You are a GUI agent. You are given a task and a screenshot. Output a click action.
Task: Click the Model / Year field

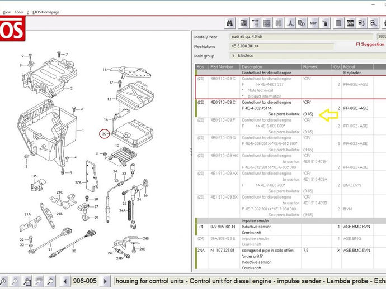click(x=302, y=37)
